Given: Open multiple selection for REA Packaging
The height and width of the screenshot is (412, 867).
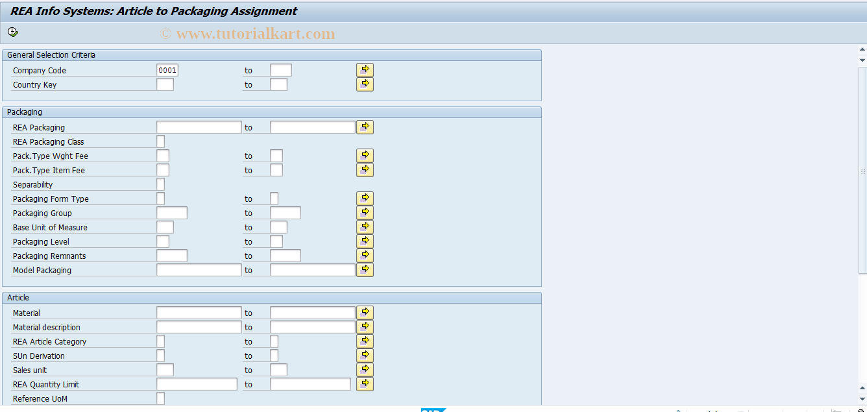Looking at the screenshot, I should [364, 127].
